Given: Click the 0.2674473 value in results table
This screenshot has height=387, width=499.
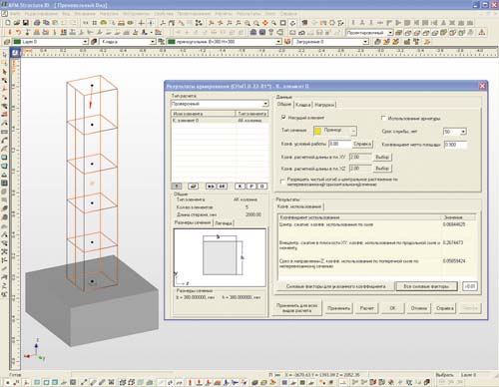Looking at the screenshot, I should pyautogui.click(x=453, y=242).
